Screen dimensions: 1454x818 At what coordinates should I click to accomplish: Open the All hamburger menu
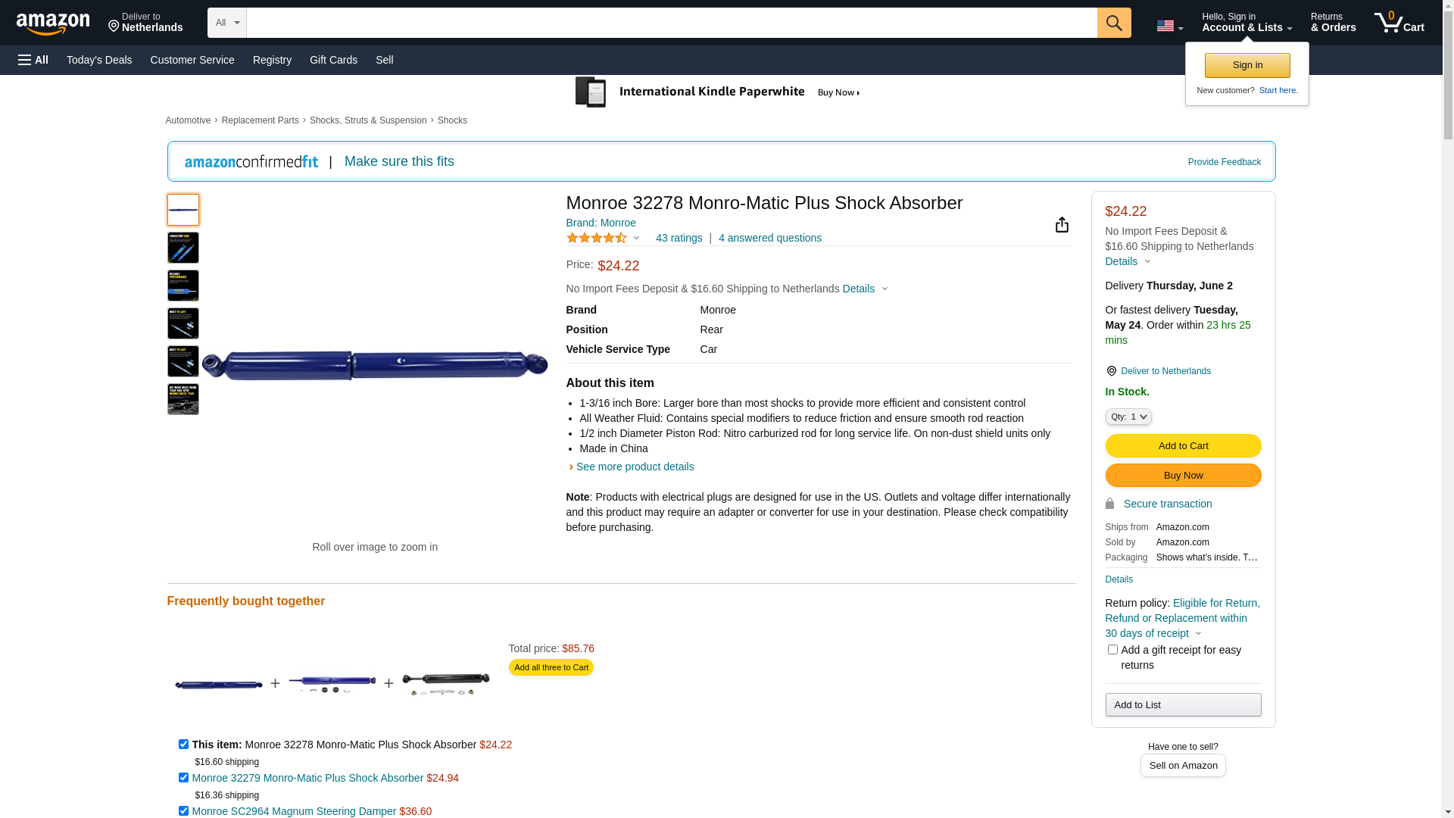(33, 60)
